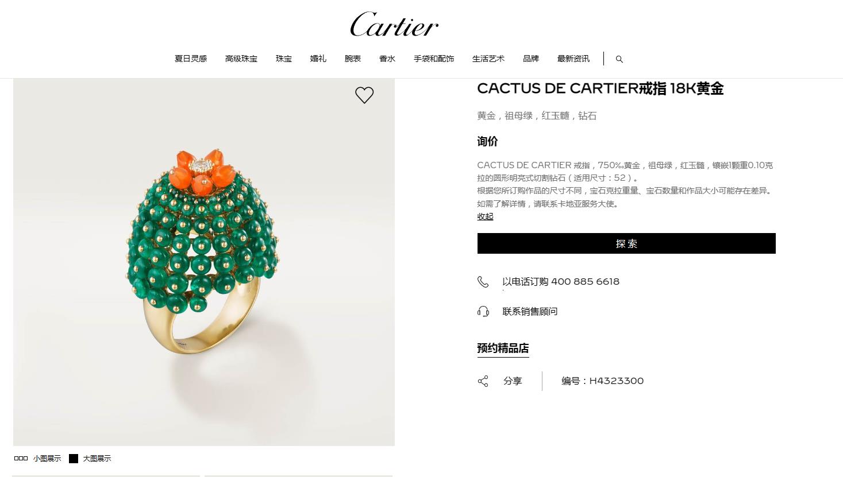Select the large black square view icon
Viewport: 843px width, 477px height.
pyautogui.click(x=74, y=459)
